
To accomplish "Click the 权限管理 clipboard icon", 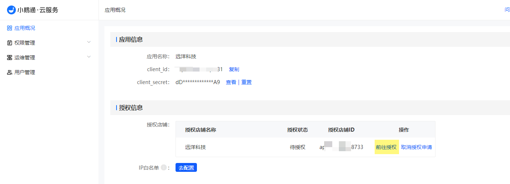I will [10, 43].
